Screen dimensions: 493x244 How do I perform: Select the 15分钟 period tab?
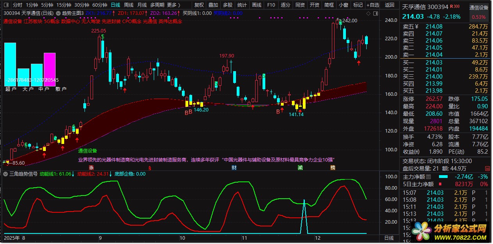coord(64,5)
